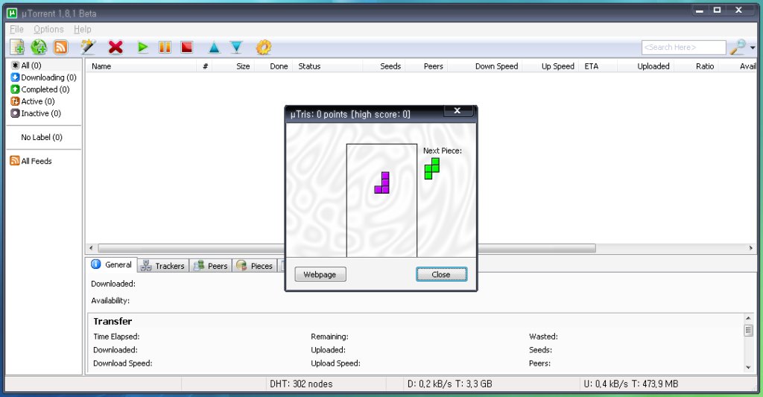Click the magenta falling piece in µTris
The image size is (763, 397).
click(x=382, y=182)
